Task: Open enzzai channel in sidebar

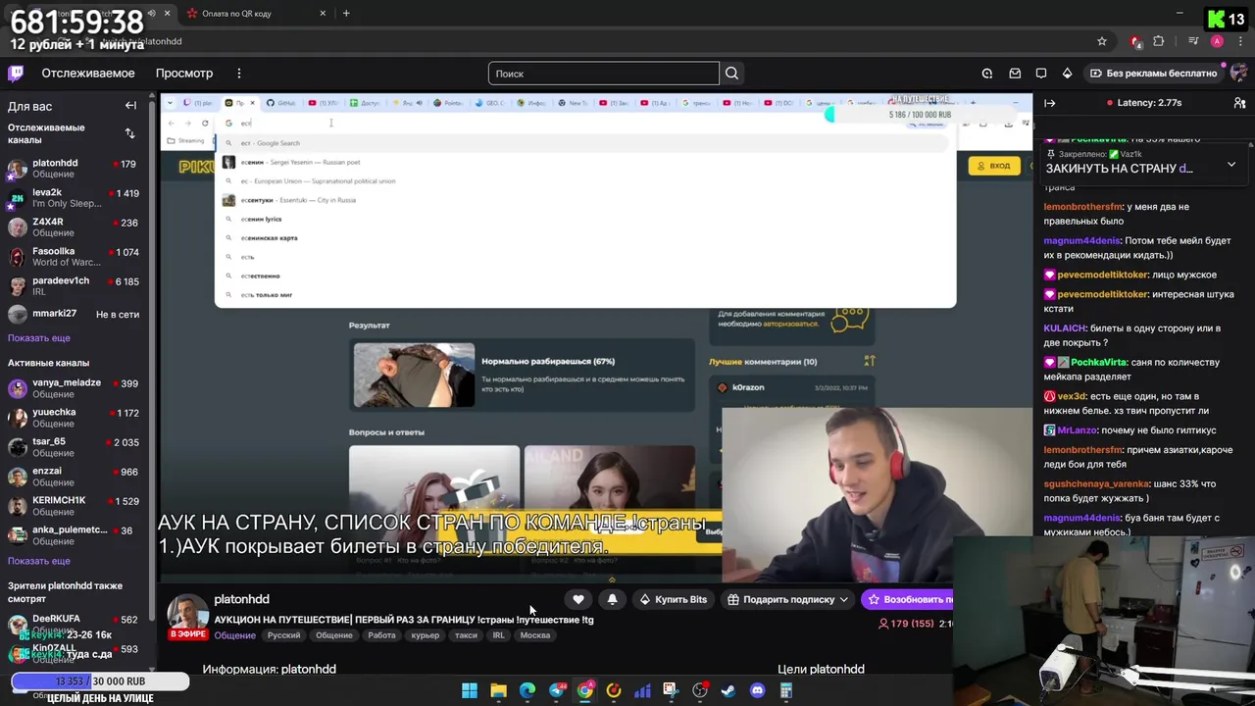Action: coord(76,477)
